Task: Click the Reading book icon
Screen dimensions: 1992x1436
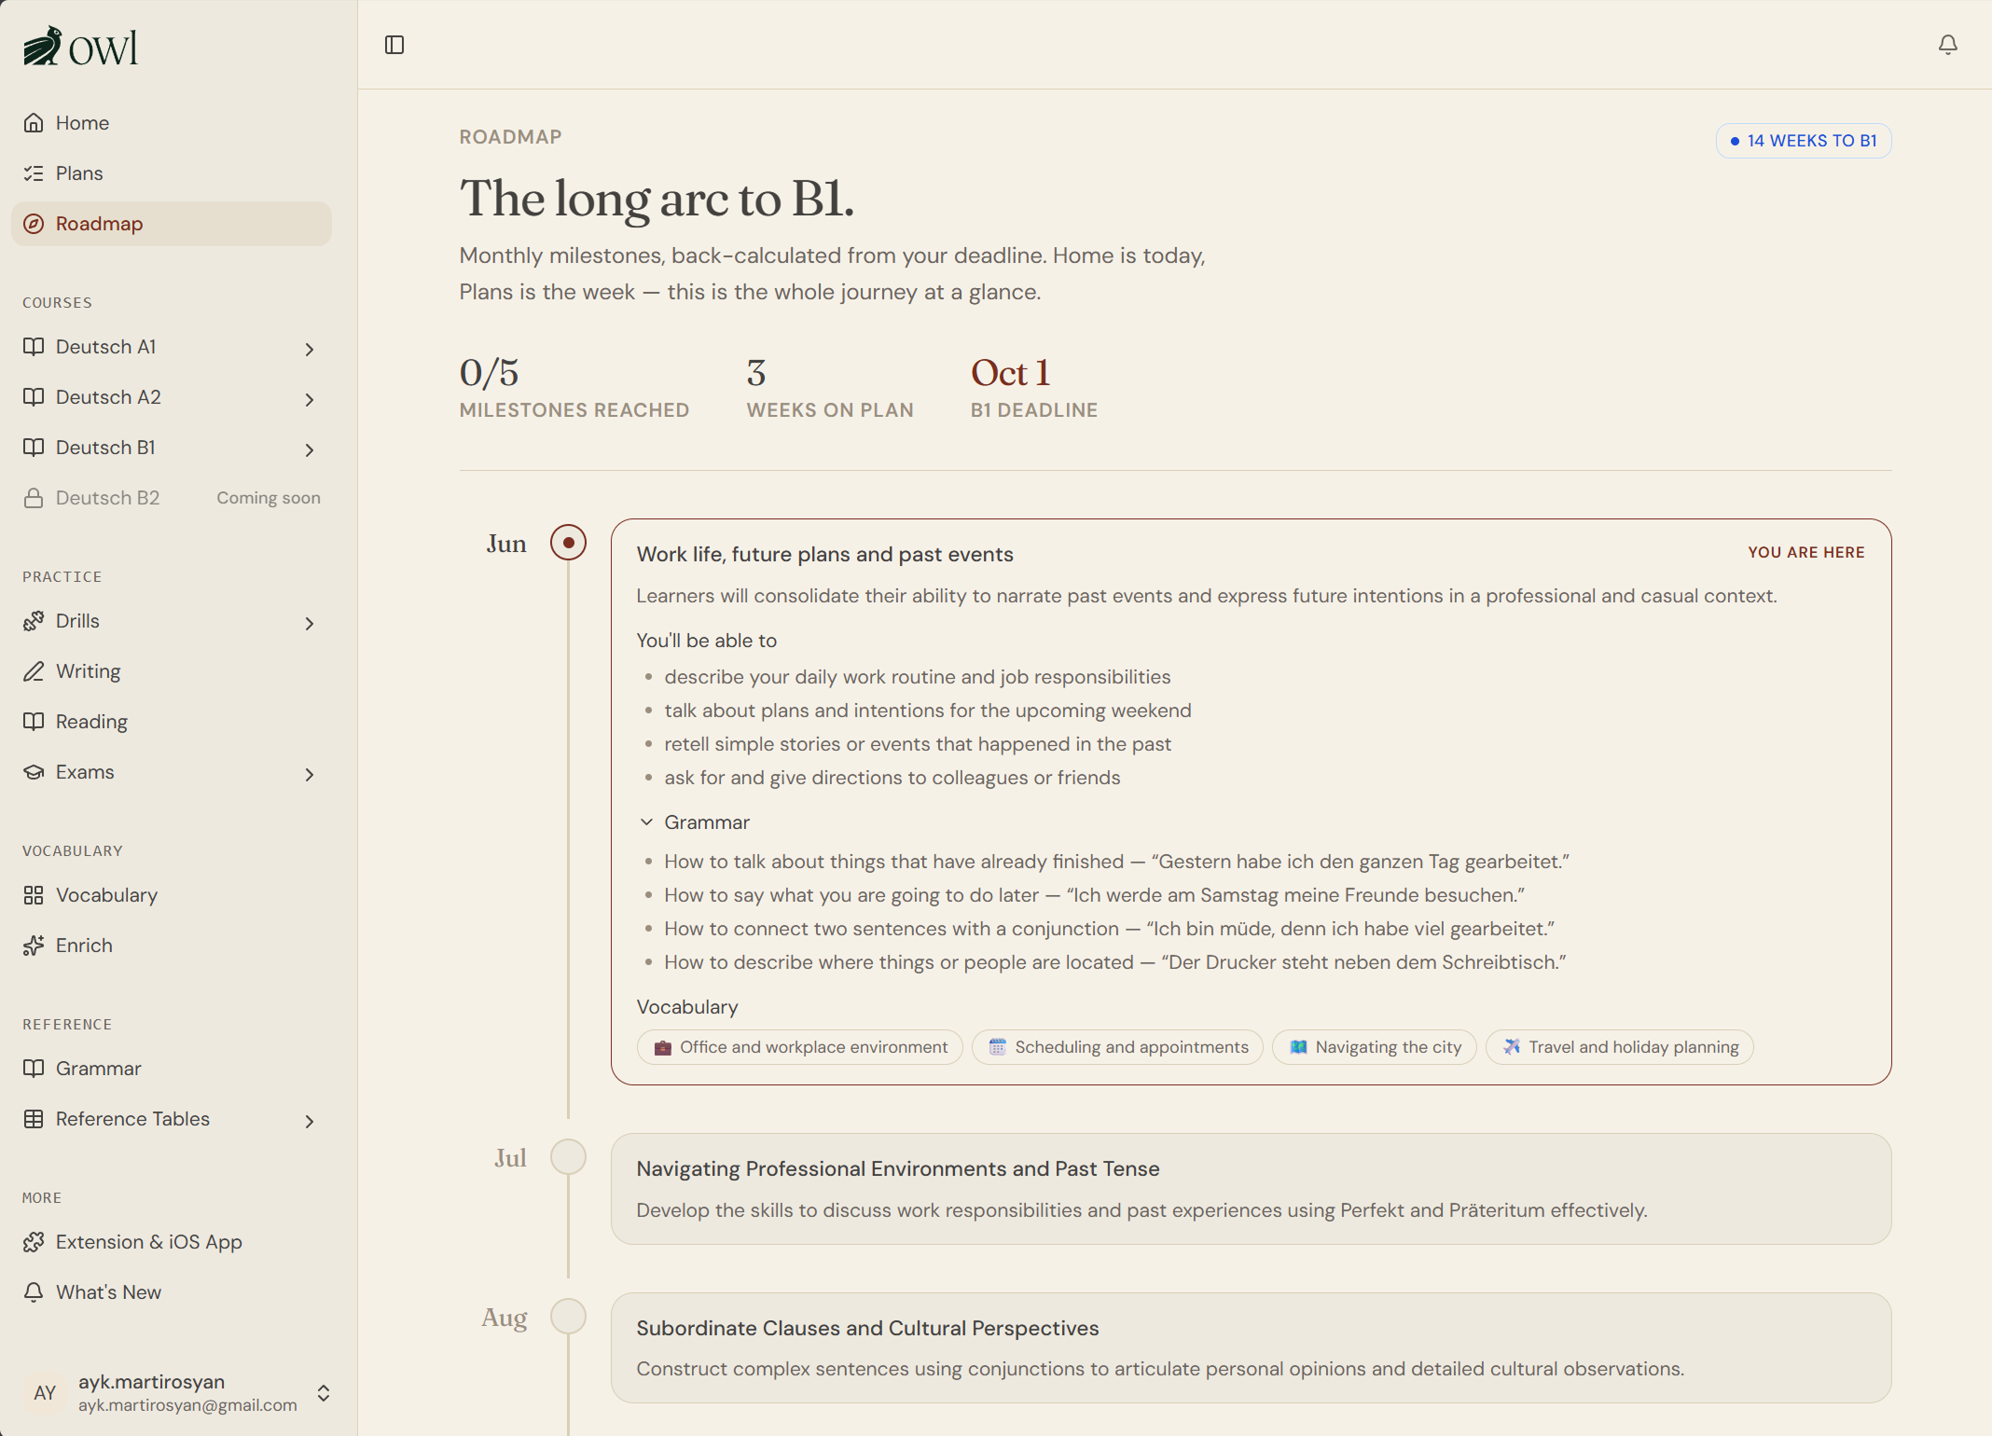Action: (x=34, y=722)
